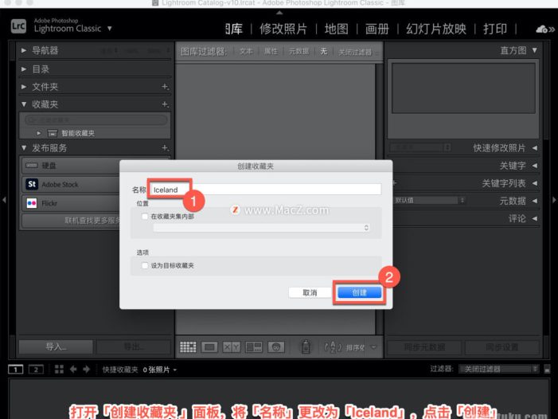
Task: Open the People view icon
Action: pos(276,347)
